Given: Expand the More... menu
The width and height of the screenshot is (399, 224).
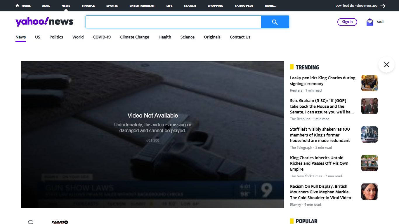Looking at the screenshot, I should coord(270,6).
